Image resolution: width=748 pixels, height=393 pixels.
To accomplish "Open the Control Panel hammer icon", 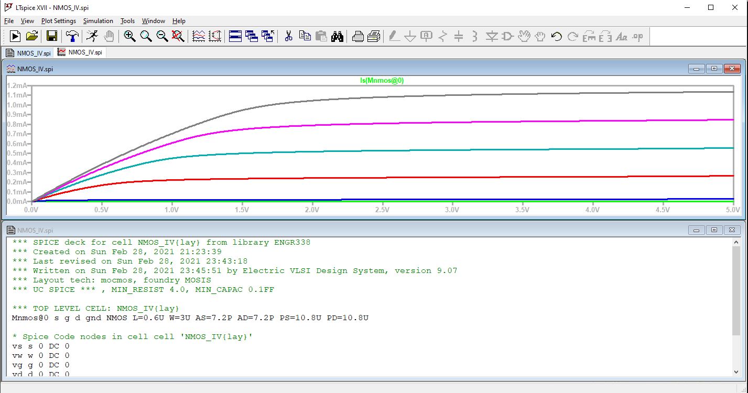I will pyautogui.click(x=72, y=36).
